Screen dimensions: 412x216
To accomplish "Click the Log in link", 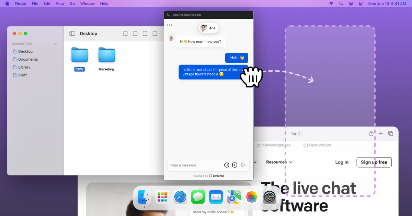I will pyautogui.click(x=342, y=162).
